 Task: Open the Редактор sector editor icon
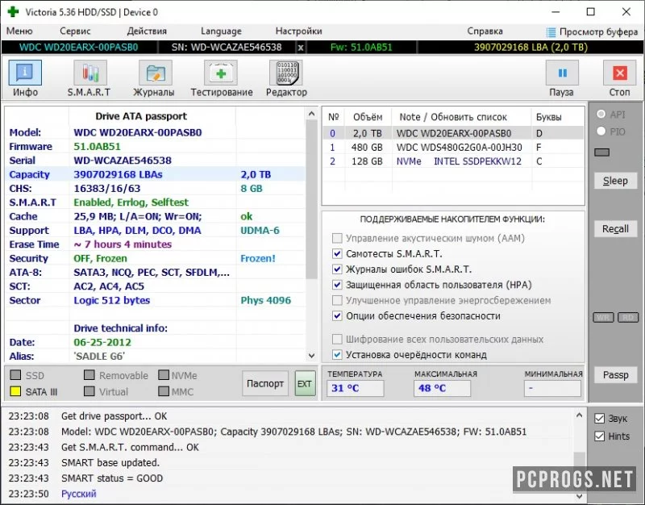point(286,73)
